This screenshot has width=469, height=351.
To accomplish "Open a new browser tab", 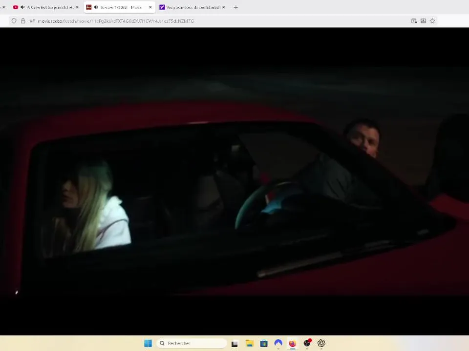I will [235, 7].
